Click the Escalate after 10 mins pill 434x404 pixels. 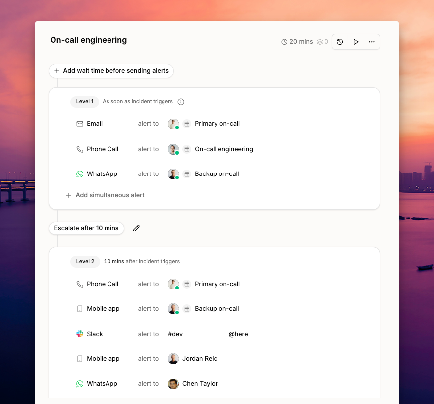click(86, 228)
